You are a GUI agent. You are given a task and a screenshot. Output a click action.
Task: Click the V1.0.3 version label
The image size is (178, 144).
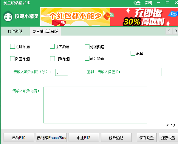[170, 126]
